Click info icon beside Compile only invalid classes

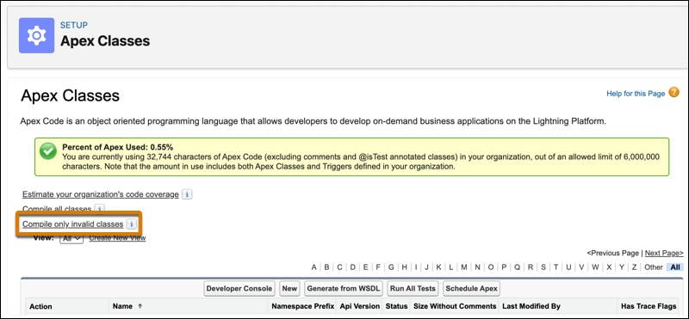pos(132,224)
